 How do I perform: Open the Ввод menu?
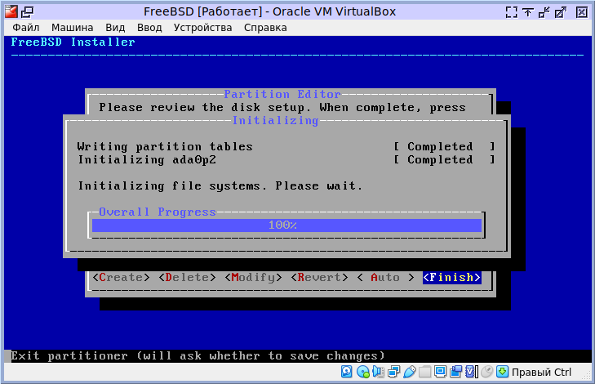149,28
